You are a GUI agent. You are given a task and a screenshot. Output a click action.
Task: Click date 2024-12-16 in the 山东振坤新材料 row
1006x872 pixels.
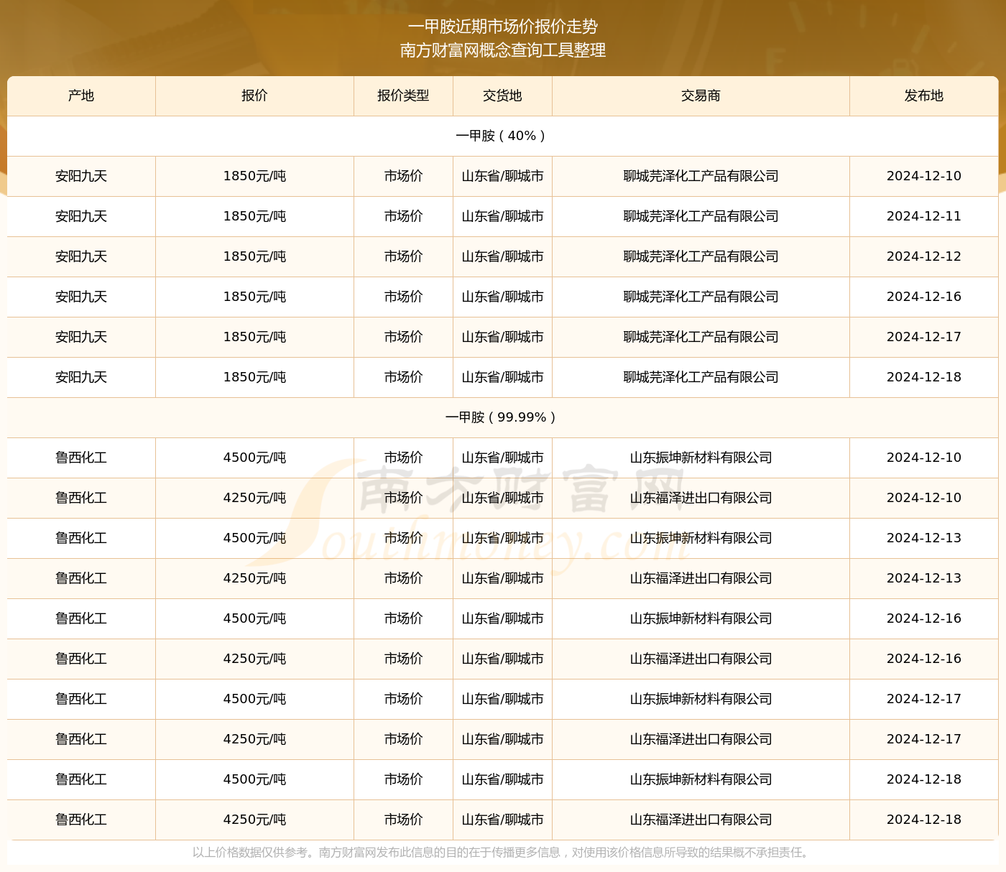(924, 618)
